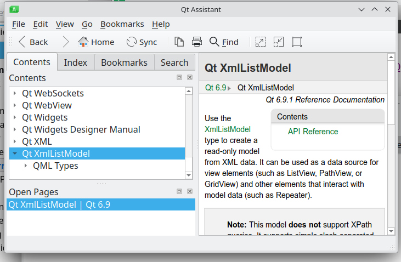Click the Qt Assistant app icon in the title bar
This screenshot has width=401, height=262.
(x=14, y=9)
